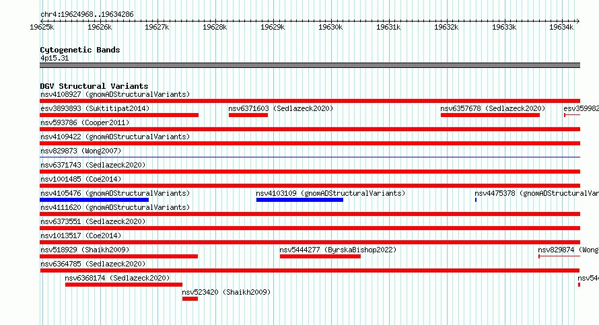Click the red bar under nsv518929
The image size is (599, 325).
tap(119, 256)
